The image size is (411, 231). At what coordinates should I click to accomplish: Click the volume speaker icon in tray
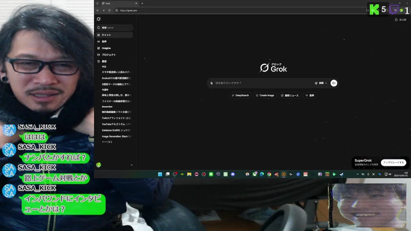point(390,174)
